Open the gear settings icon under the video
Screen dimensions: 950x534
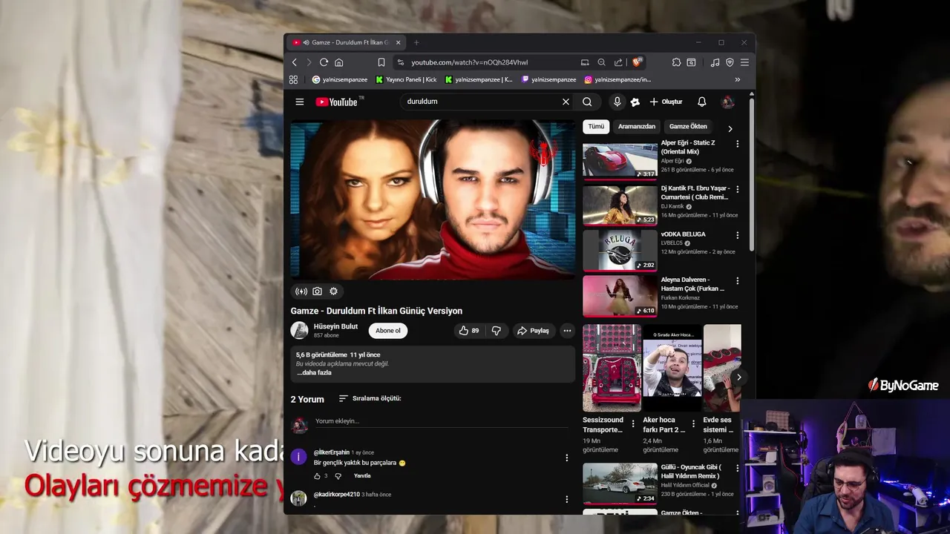(x=333, y=291)
